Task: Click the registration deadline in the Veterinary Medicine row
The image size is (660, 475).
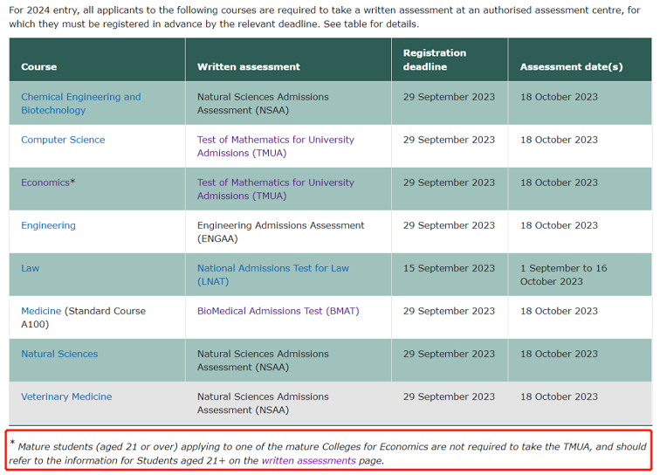Action: 449,396
